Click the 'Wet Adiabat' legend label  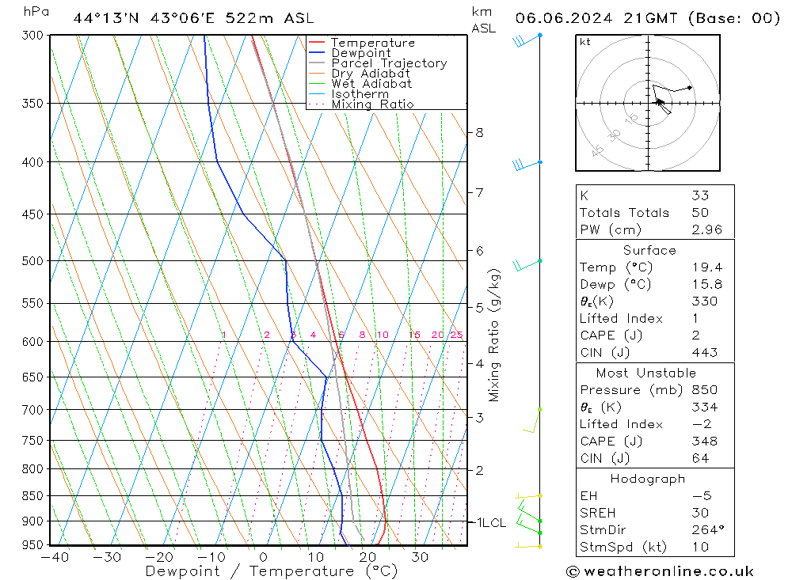pos(371,83)
